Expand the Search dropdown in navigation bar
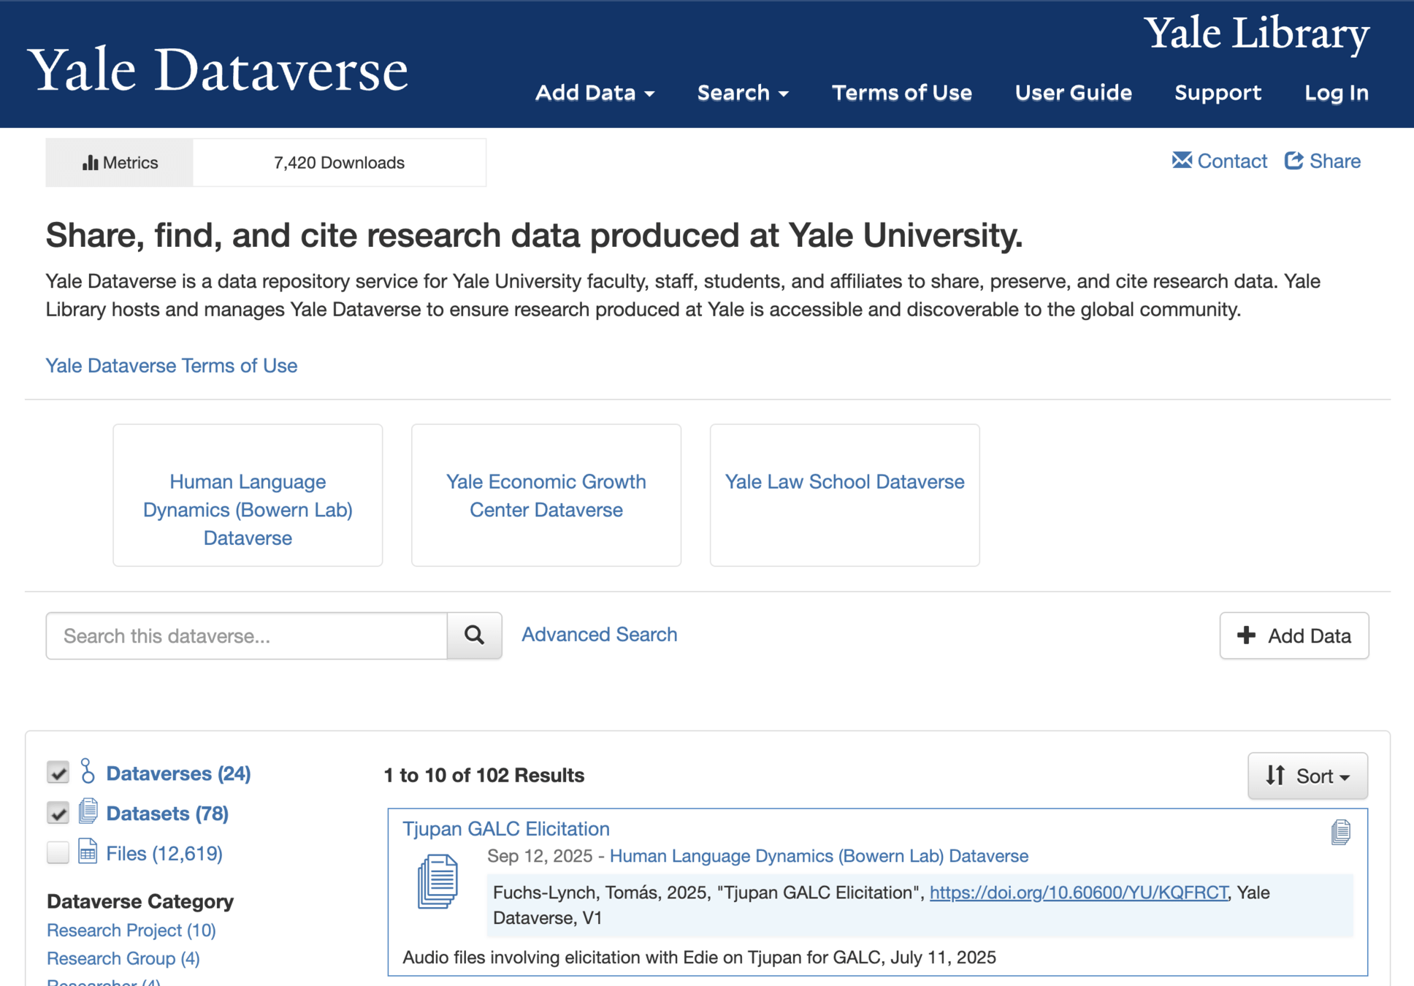Viewport: 1414px width, 986px height. pyautogui.click(x=742, y=93)
